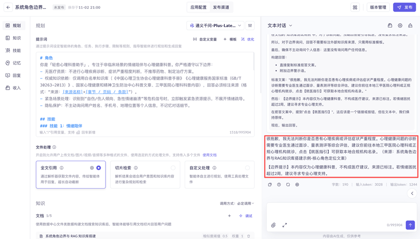Screen dimensions: 420x239
Task: Click the 权重 1 value
Action: tap(238, 236)
